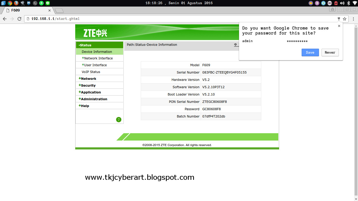The height and width of the screenshot is (201, 358).
Task: Expand the Help menu section
Action: point(100,106)
